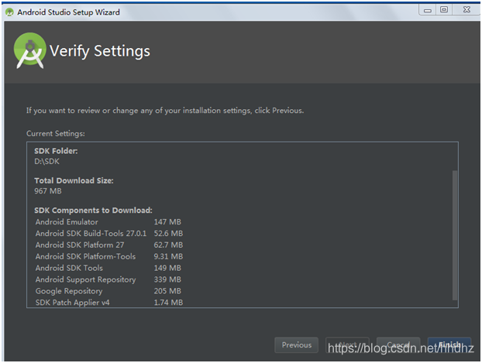Minimize the Setup Wizard window
This screenshot has width=482, height=363.
click(428, 10)
